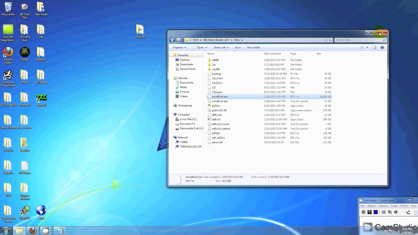The height and width of the screenshot is (235, 418).
Task: Open CamStudio Effects menu
Action: pyautogui.click(x=404, y=206)
